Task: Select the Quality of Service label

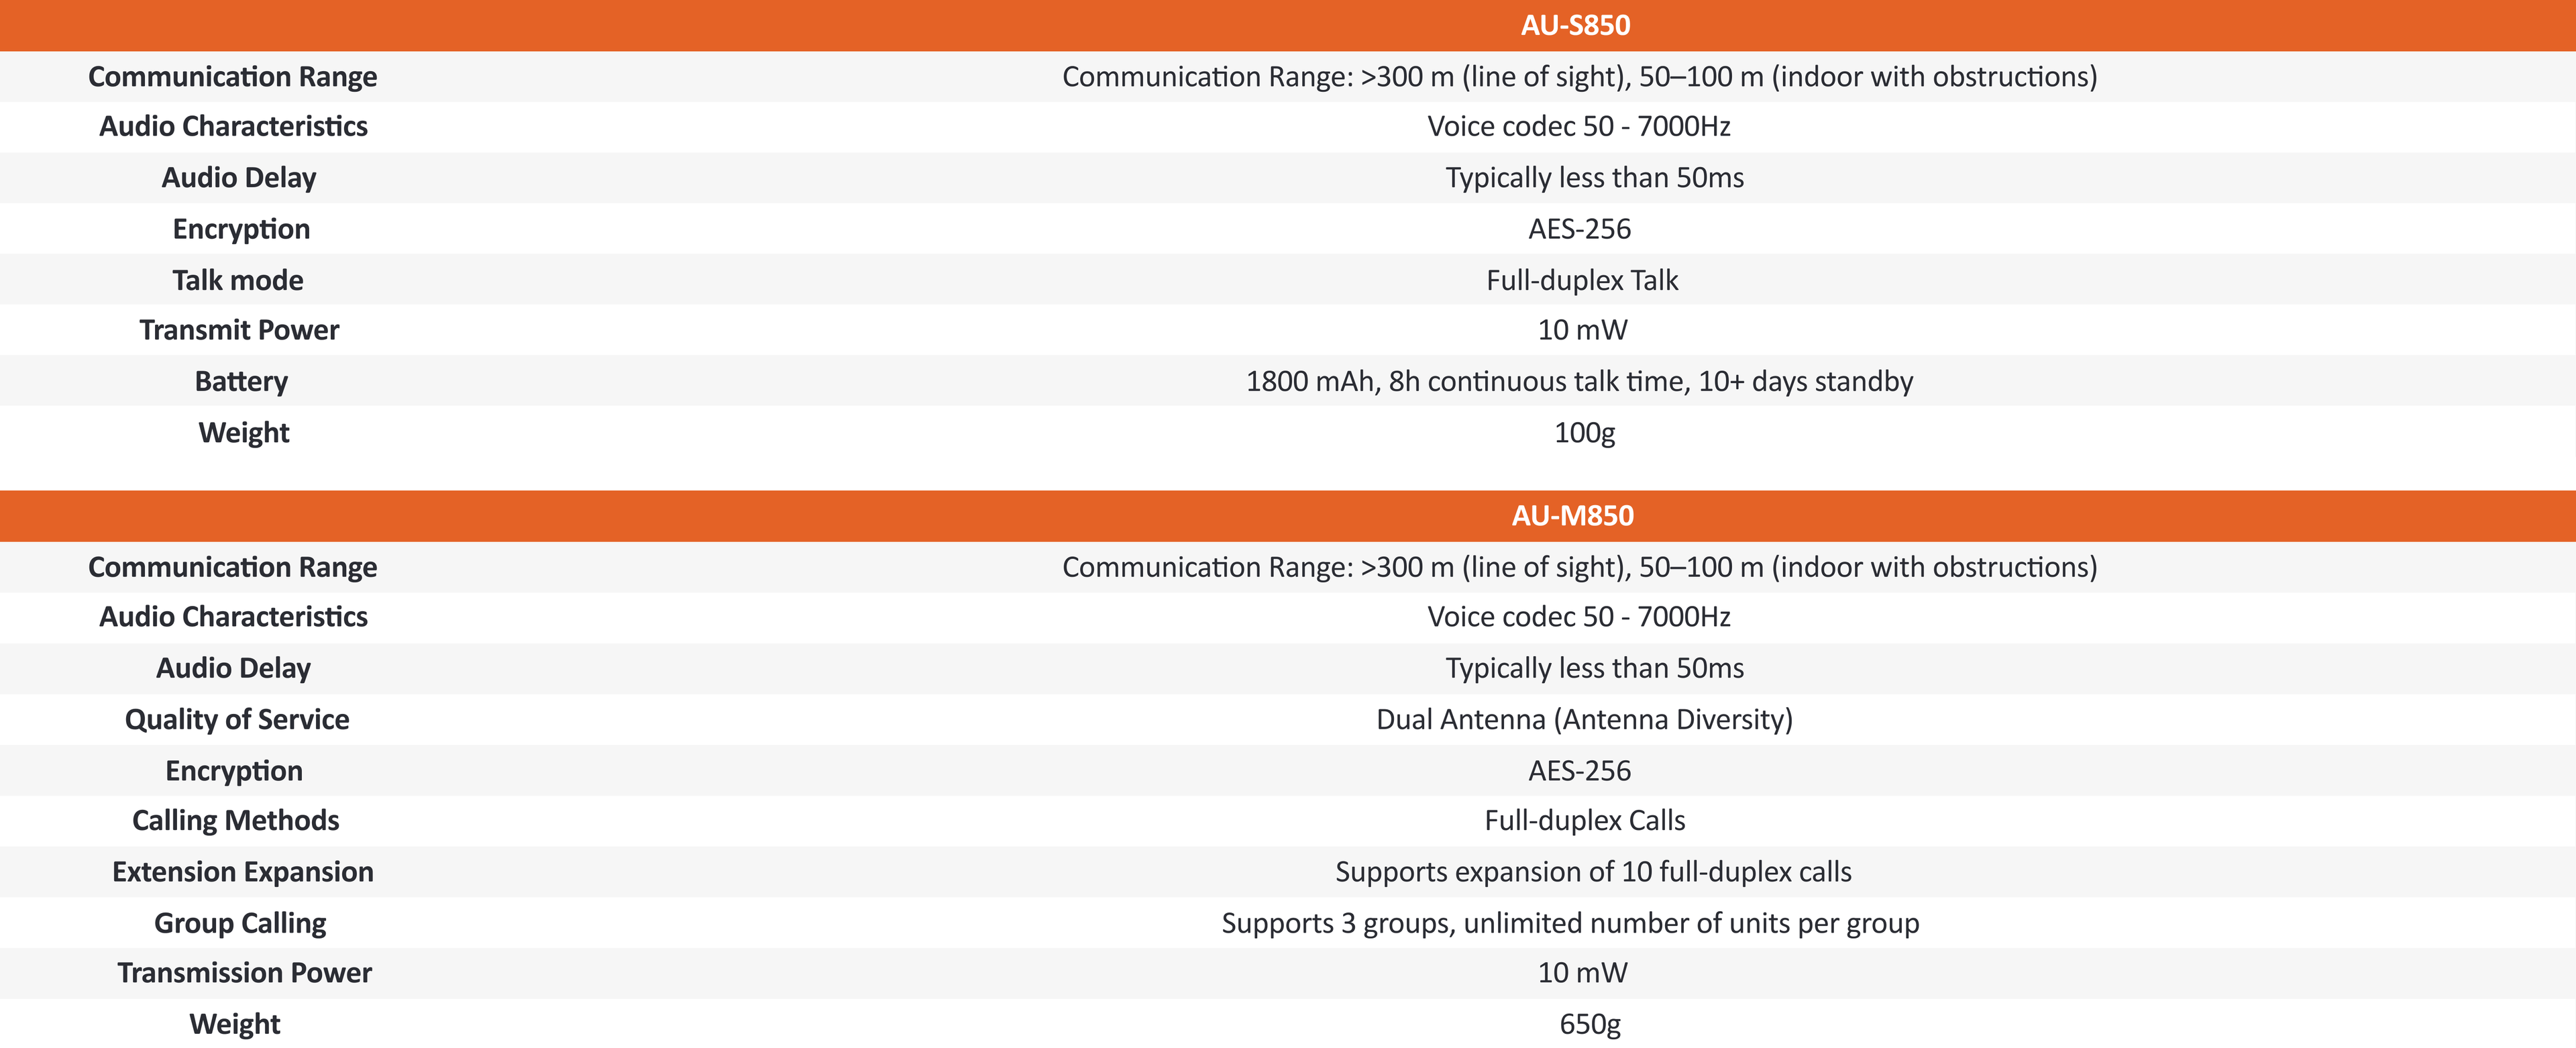Action: click(237, 719)
